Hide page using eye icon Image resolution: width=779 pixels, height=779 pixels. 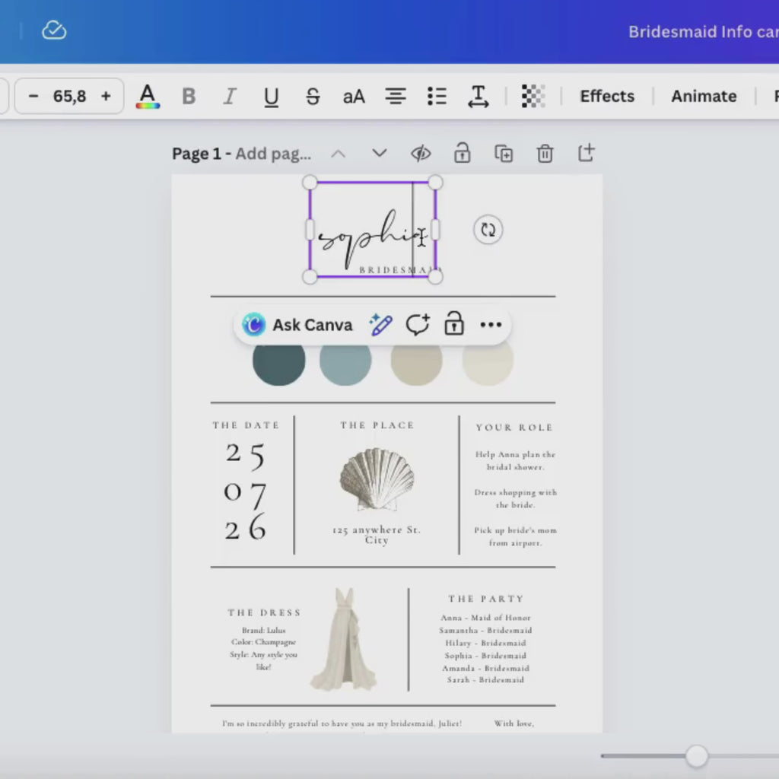tap(421, 154)
